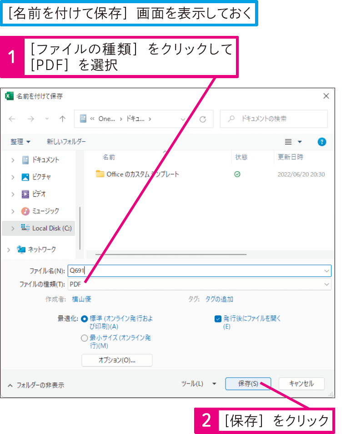Select ネットワーク icon in sidebar
The image size is (356, 434).
(x=21, y=249)
